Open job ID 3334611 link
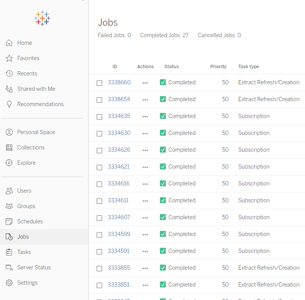The height and width of the screenshot is (300, 305). click(x=118, y=200)
